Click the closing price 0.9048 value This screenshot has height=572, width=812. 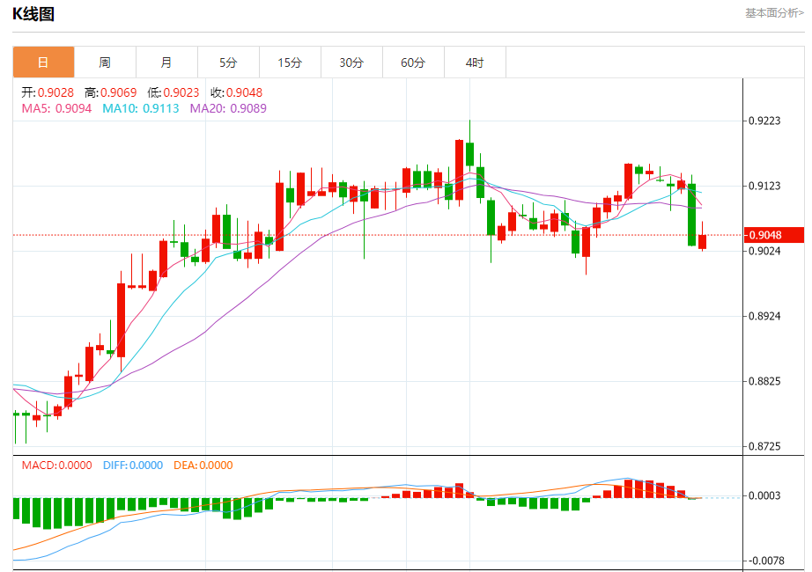[x=245, y=92]
